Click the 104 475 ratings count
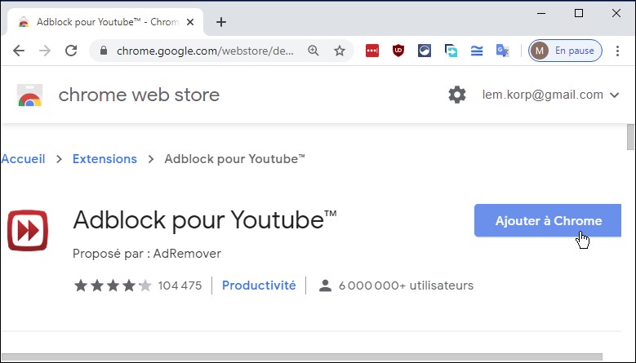This screenshot has height=363, width=636. click(x=180, y=286)
